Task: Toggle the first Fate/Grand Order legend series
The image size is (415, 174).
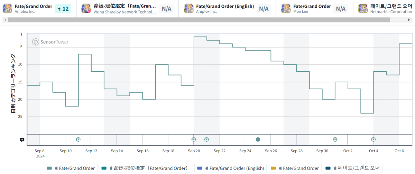Action: tap(71, 168)
